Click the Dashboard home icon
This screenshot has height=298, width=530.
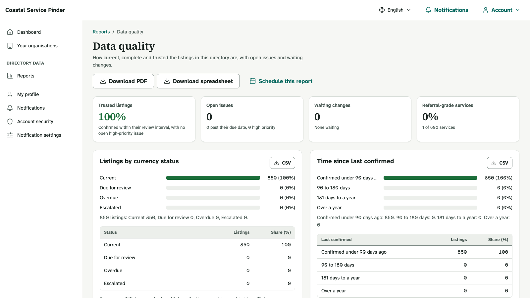pos(10,32)
